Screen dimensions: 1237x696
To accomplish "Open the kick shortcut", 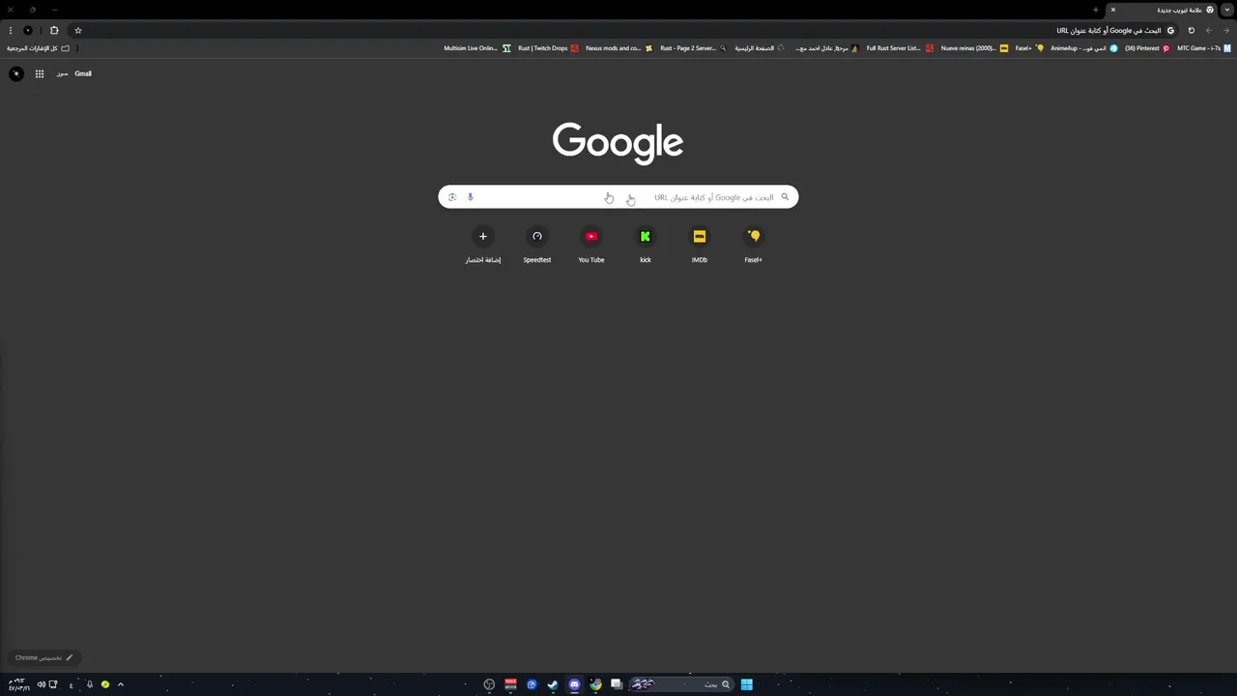I will (646, 245).
